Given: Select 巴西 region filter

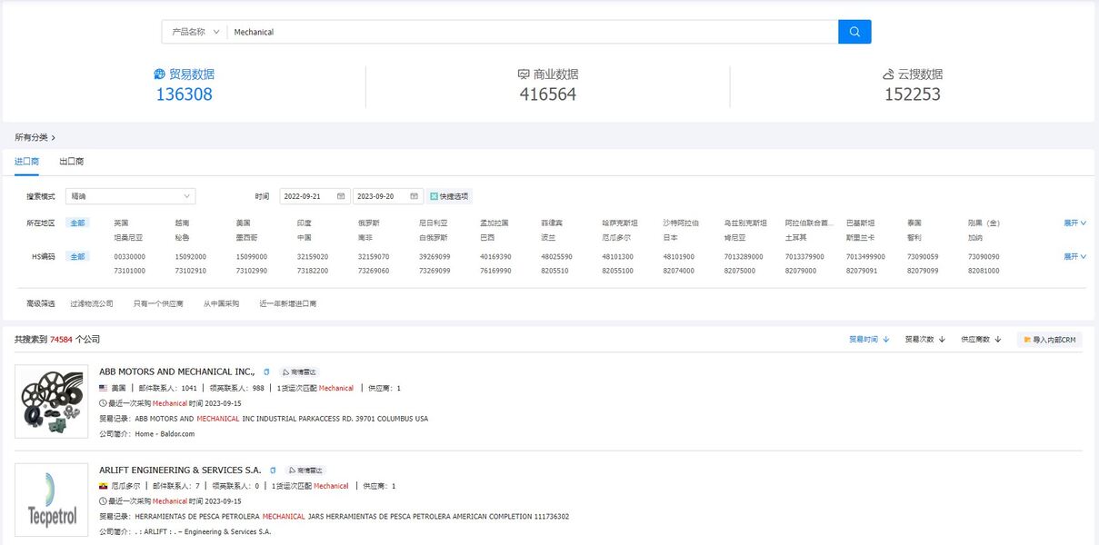Looking at the screenshot, I should (487, 236).
